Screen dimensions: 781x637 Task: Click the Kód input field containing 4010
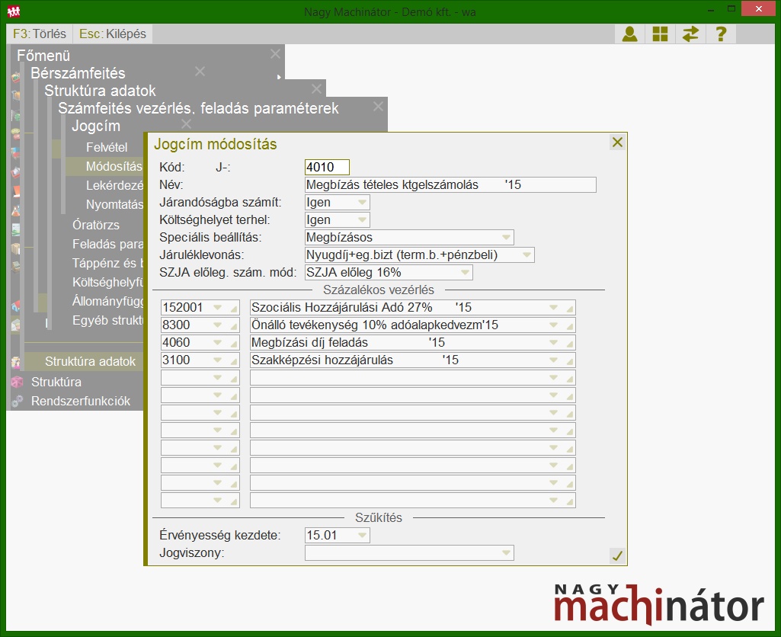click(x=326, y=168)
